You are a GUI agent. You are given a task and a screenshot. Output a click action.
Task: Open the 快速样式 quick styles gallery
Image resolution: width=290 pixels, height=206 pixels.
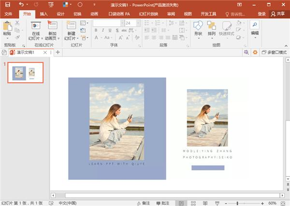227,30
